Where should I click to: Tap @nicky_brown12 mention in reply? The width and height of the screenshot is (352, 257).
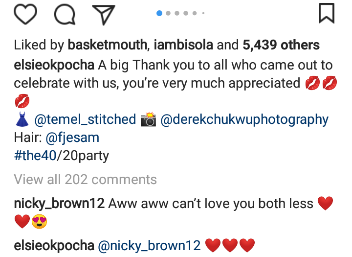[150, 245]
